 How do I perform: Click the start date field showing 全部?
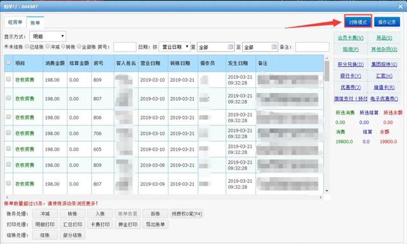click(x=216, y=47)
